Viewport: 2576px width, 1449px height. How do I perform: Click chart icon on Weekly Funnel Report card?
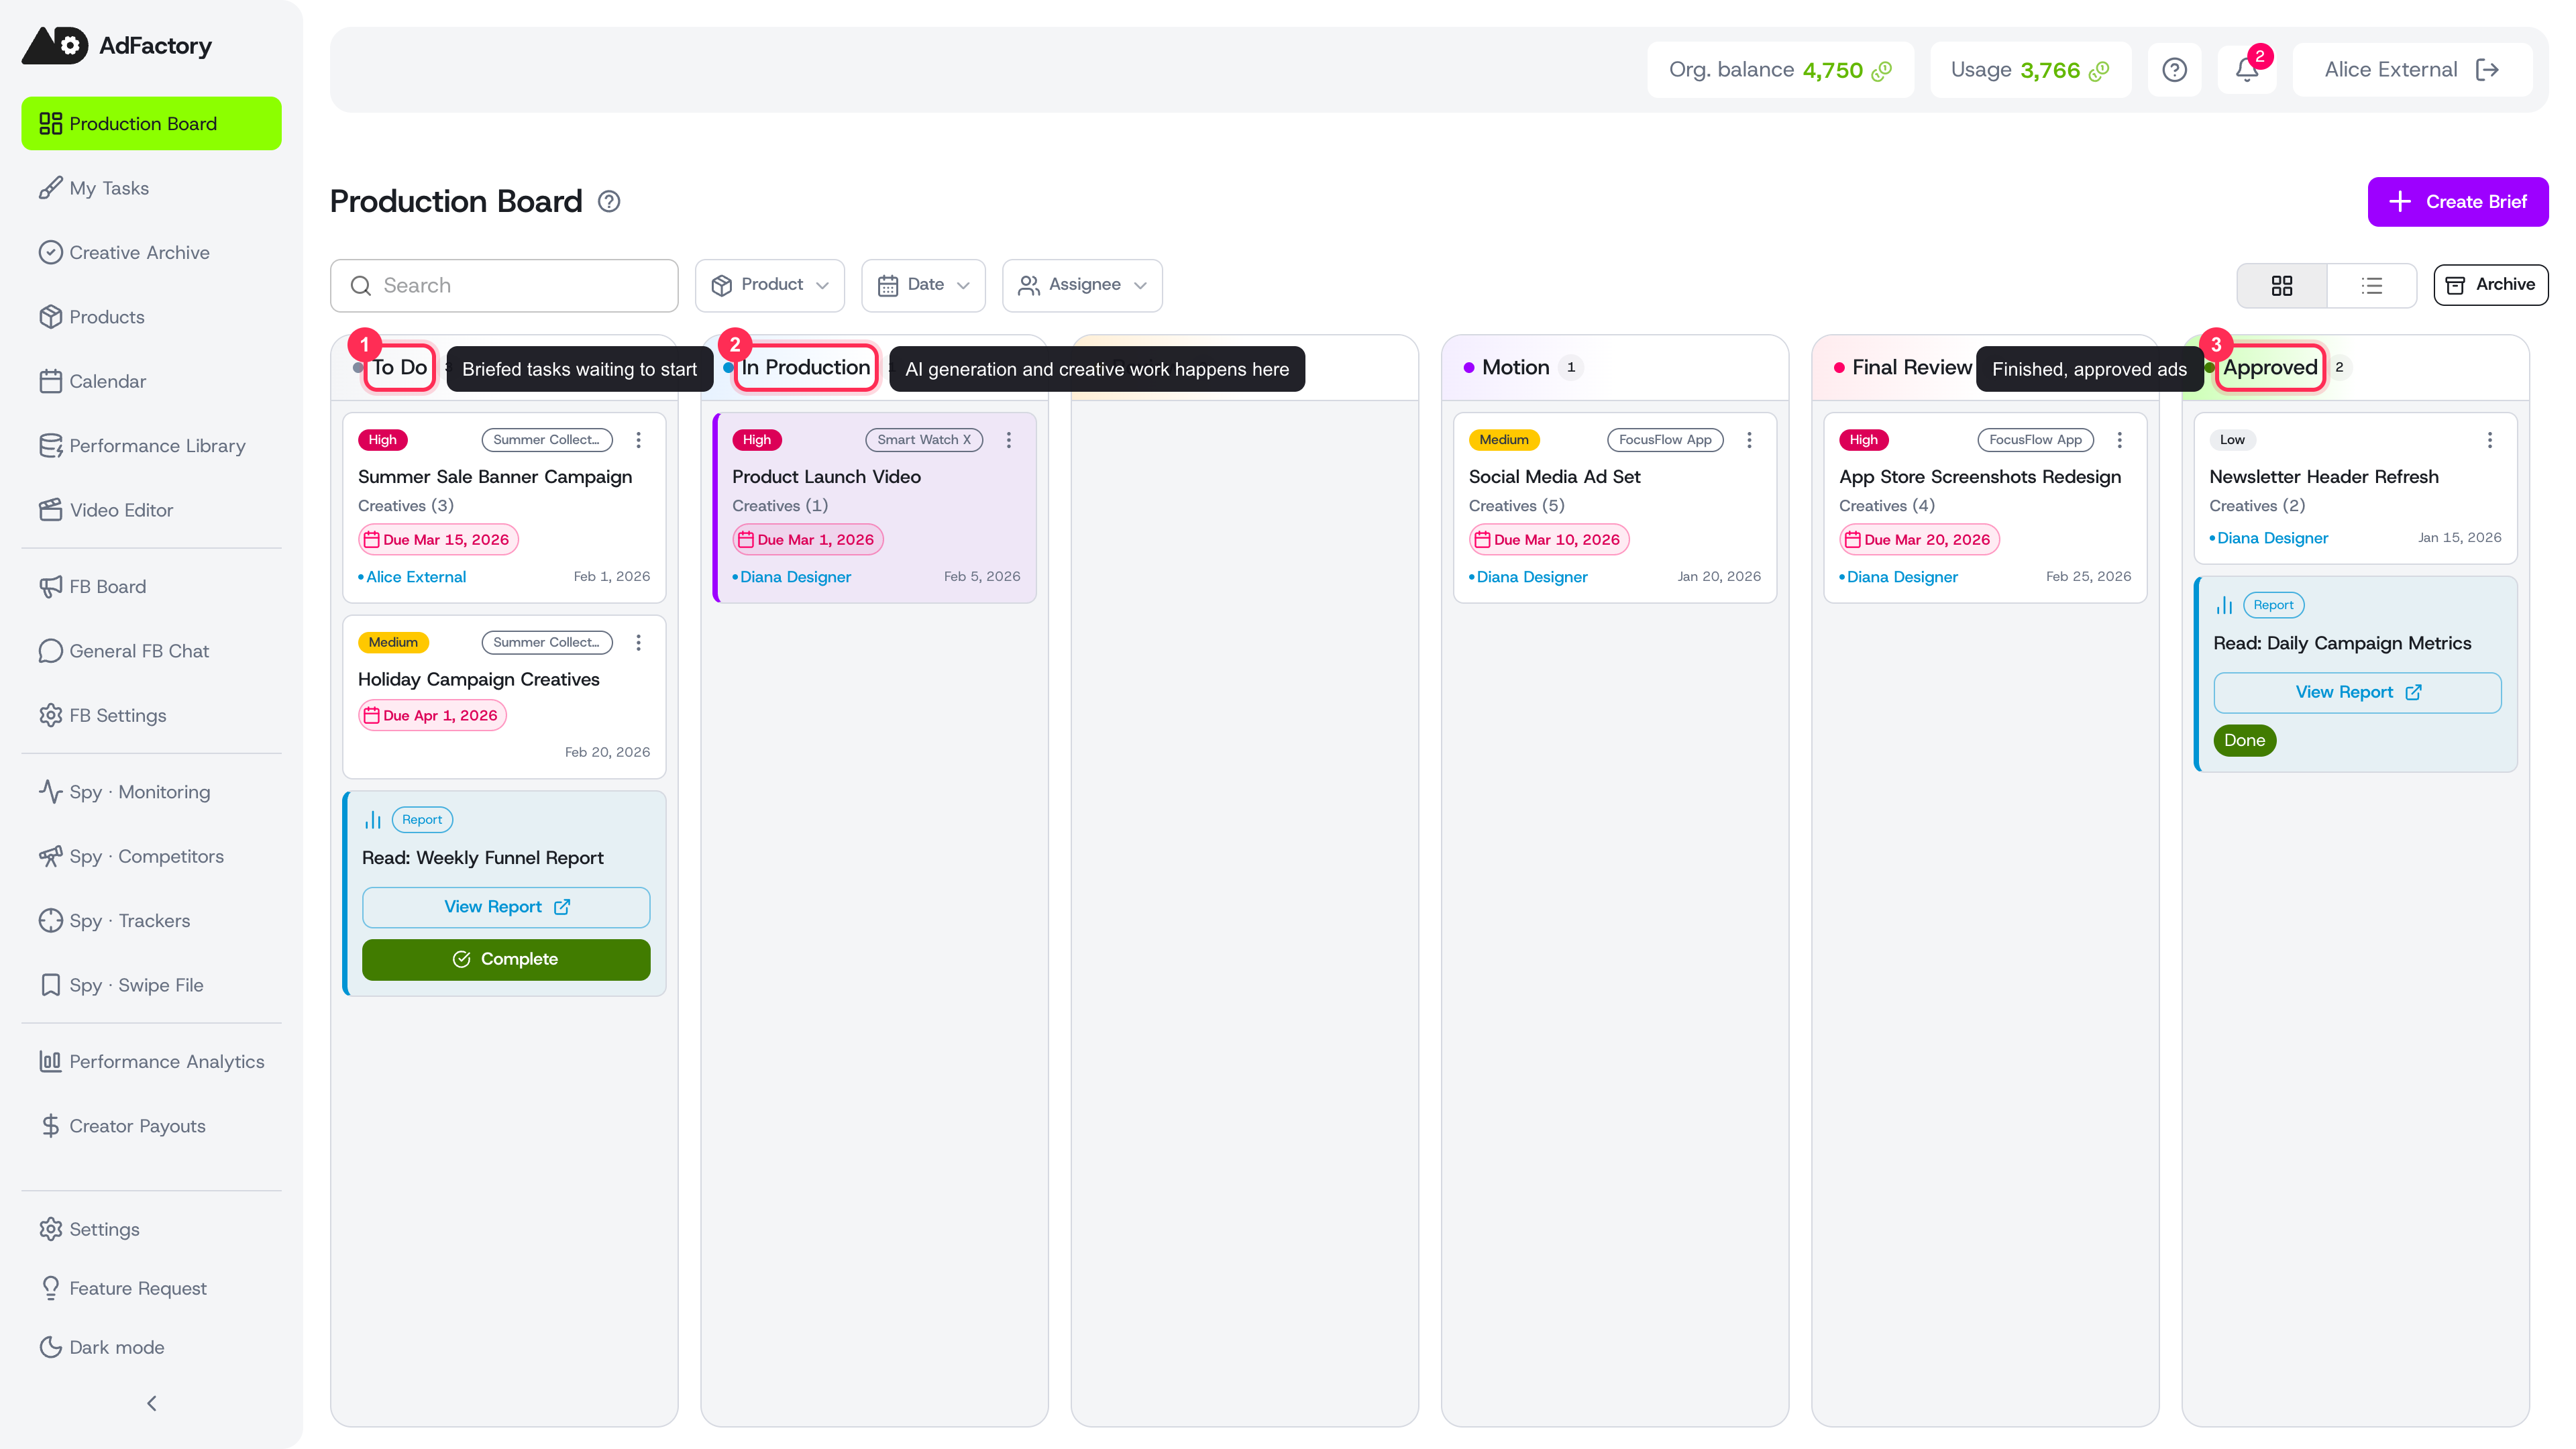pyautogui.click(x=373, y=820)
